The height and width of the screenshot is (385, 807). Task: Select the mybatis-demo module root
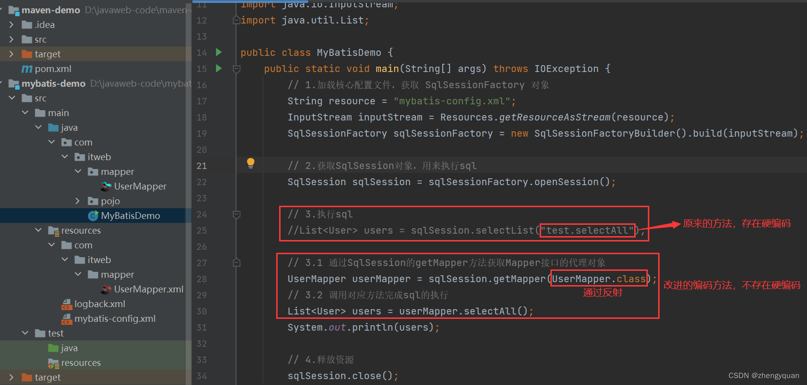53,84
